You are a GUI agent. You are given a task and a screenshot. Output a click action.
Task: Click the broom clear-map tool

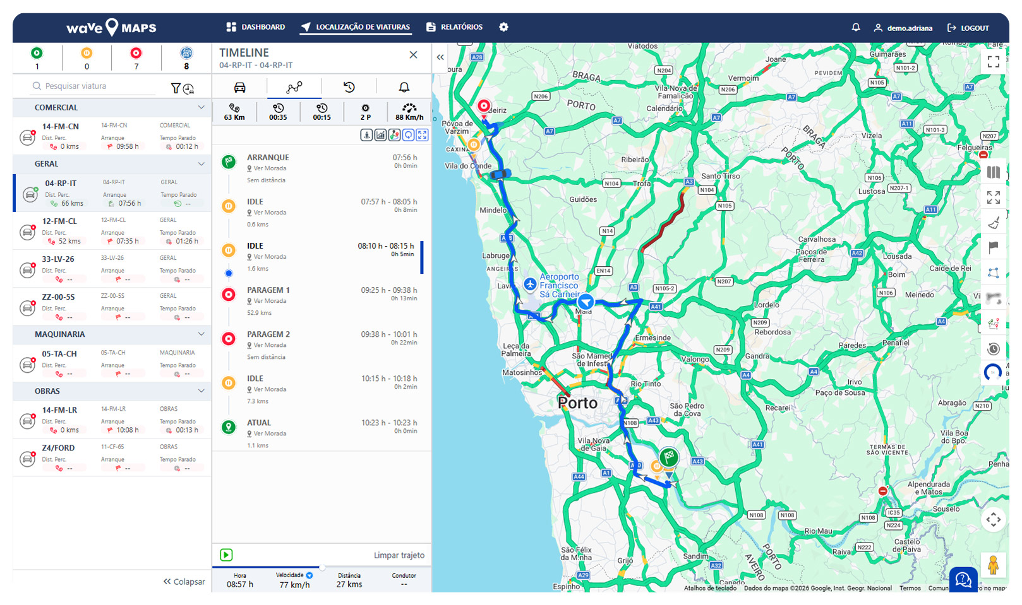[x=994, y=222]
